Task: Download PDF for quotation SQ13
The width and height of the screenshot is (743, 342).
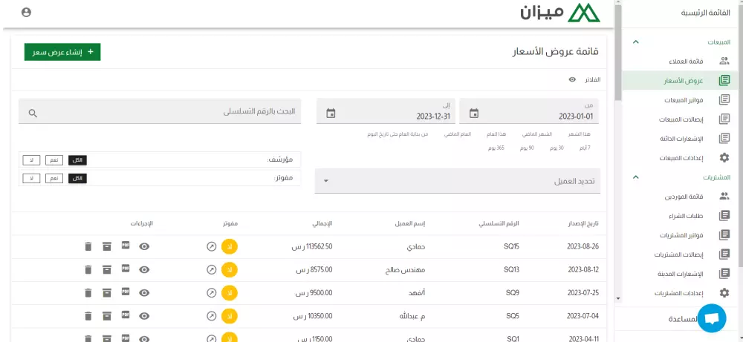Action: point(126,269)
